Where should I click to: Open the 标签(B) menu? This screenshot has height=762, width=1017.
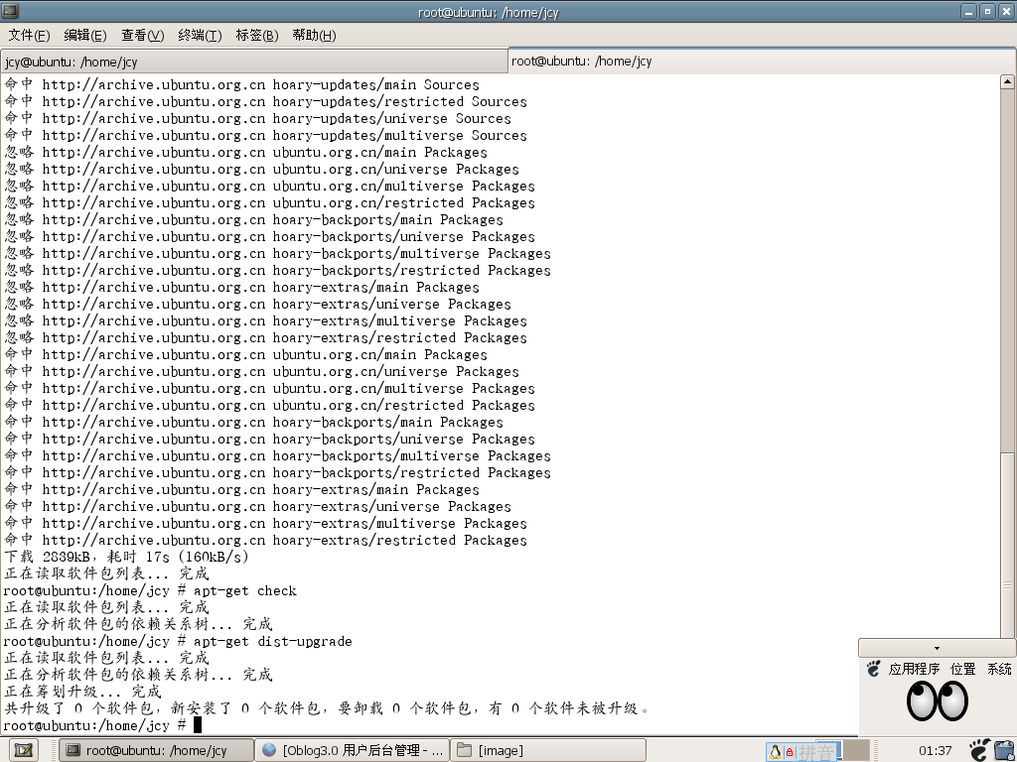pos(257,35)
